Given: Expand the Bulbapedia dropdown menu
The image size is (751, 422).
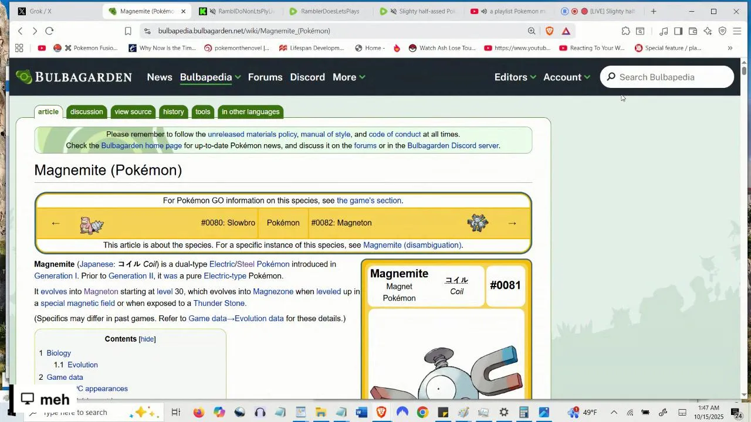Looking at the screenshot, I should pos(210,77).
